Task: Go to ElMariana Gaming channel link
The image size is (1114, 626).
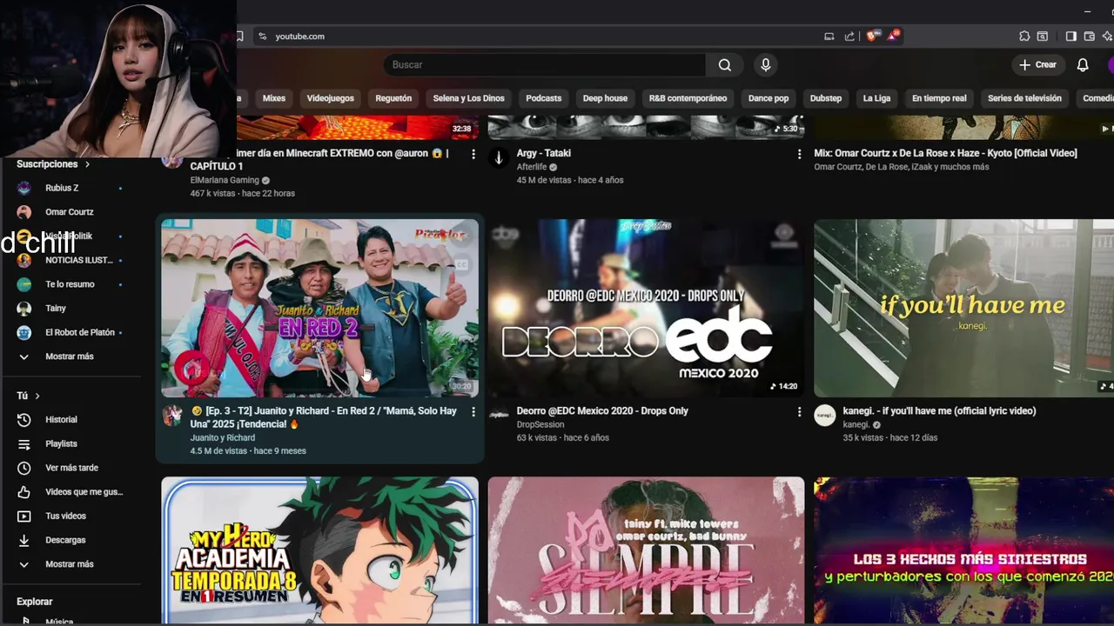Action: [225, 180]
